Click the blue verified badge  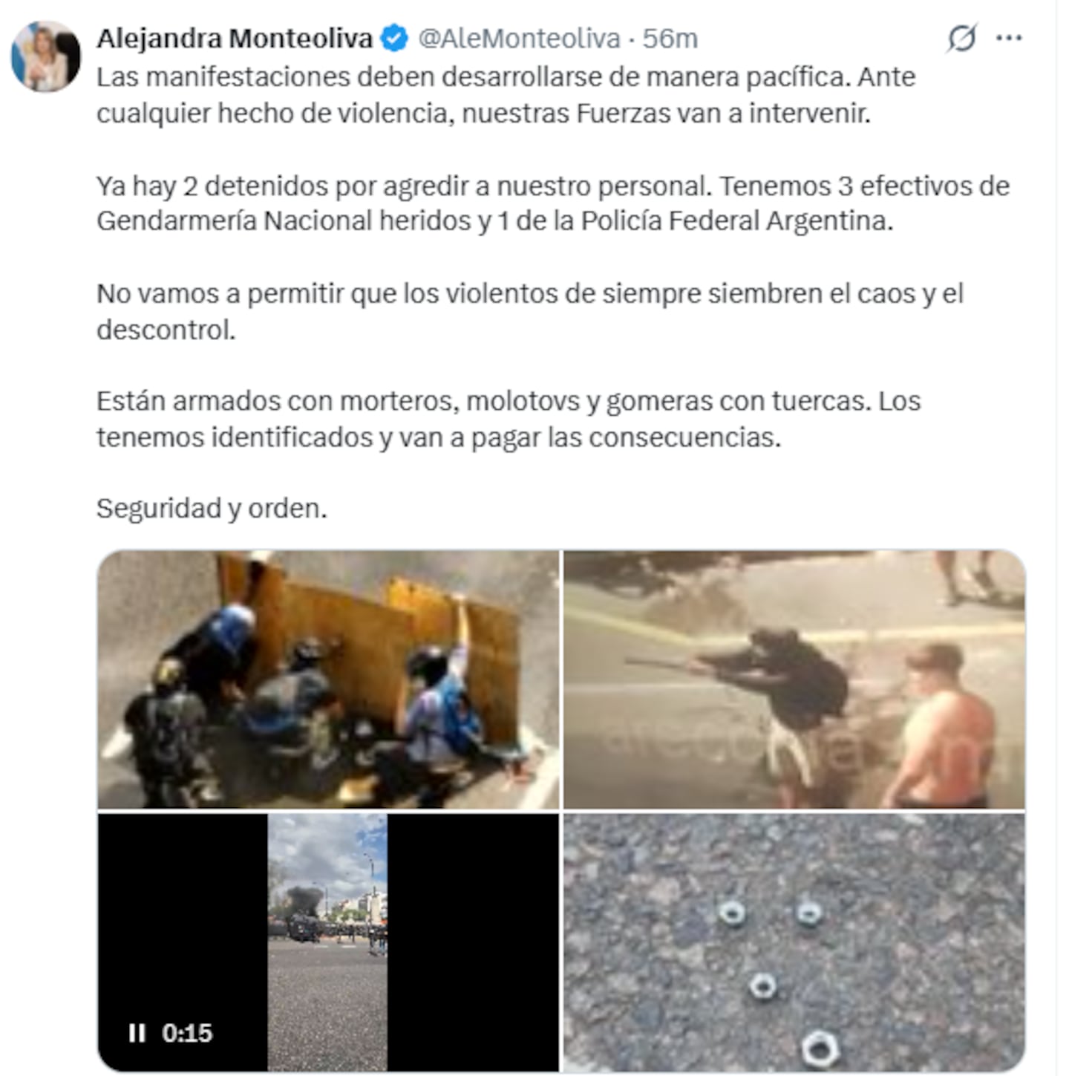(394, 38)
